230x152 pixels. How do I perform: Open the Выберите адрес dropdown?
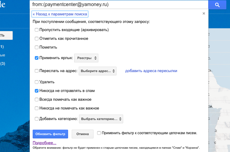97,71
